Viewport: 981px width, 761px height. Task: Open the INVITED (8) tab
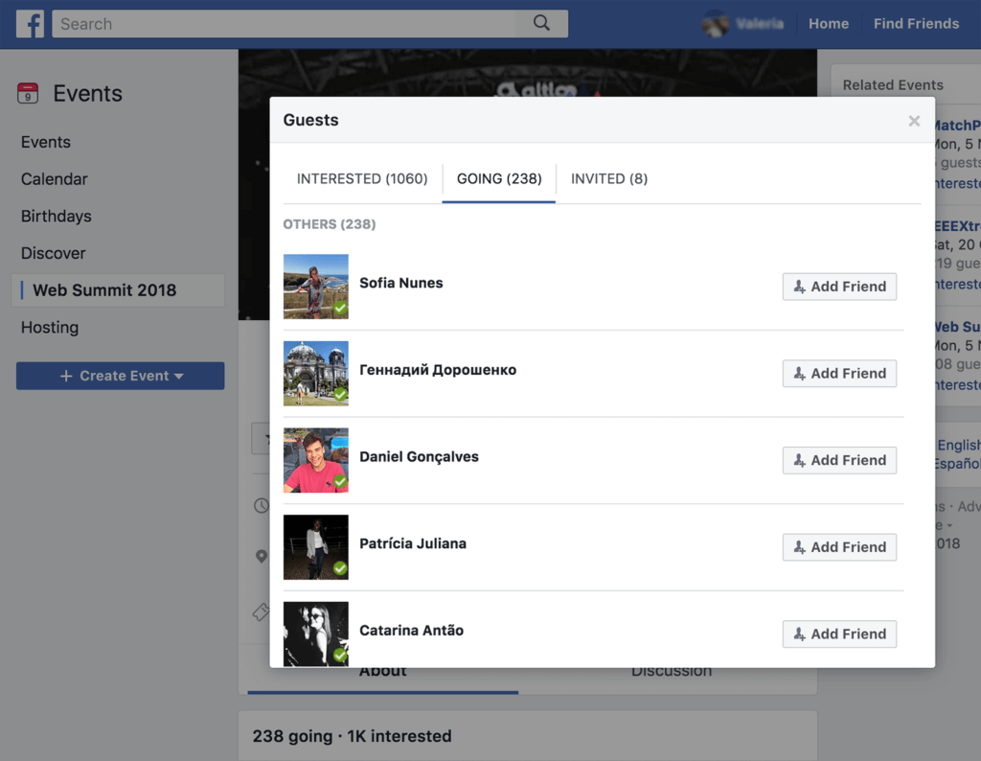(608, 179)
